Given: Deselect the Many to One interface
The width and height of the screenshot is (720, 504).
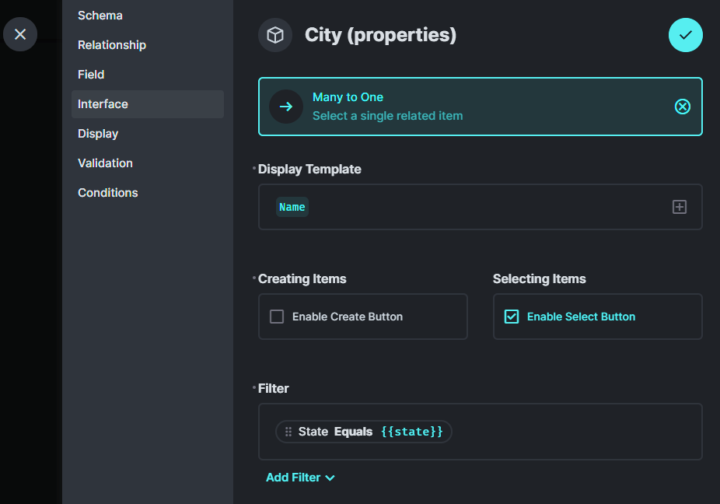Looking at the screenshot, I should 683,107.
